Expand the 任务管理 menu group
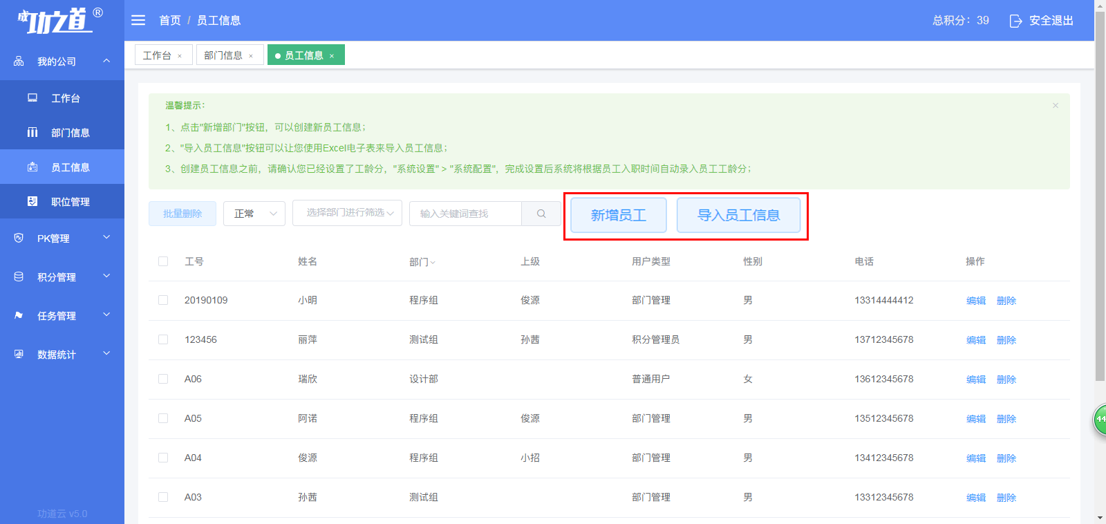The height and width of the screenshot is (524, 1106). [x=106, y=315]
